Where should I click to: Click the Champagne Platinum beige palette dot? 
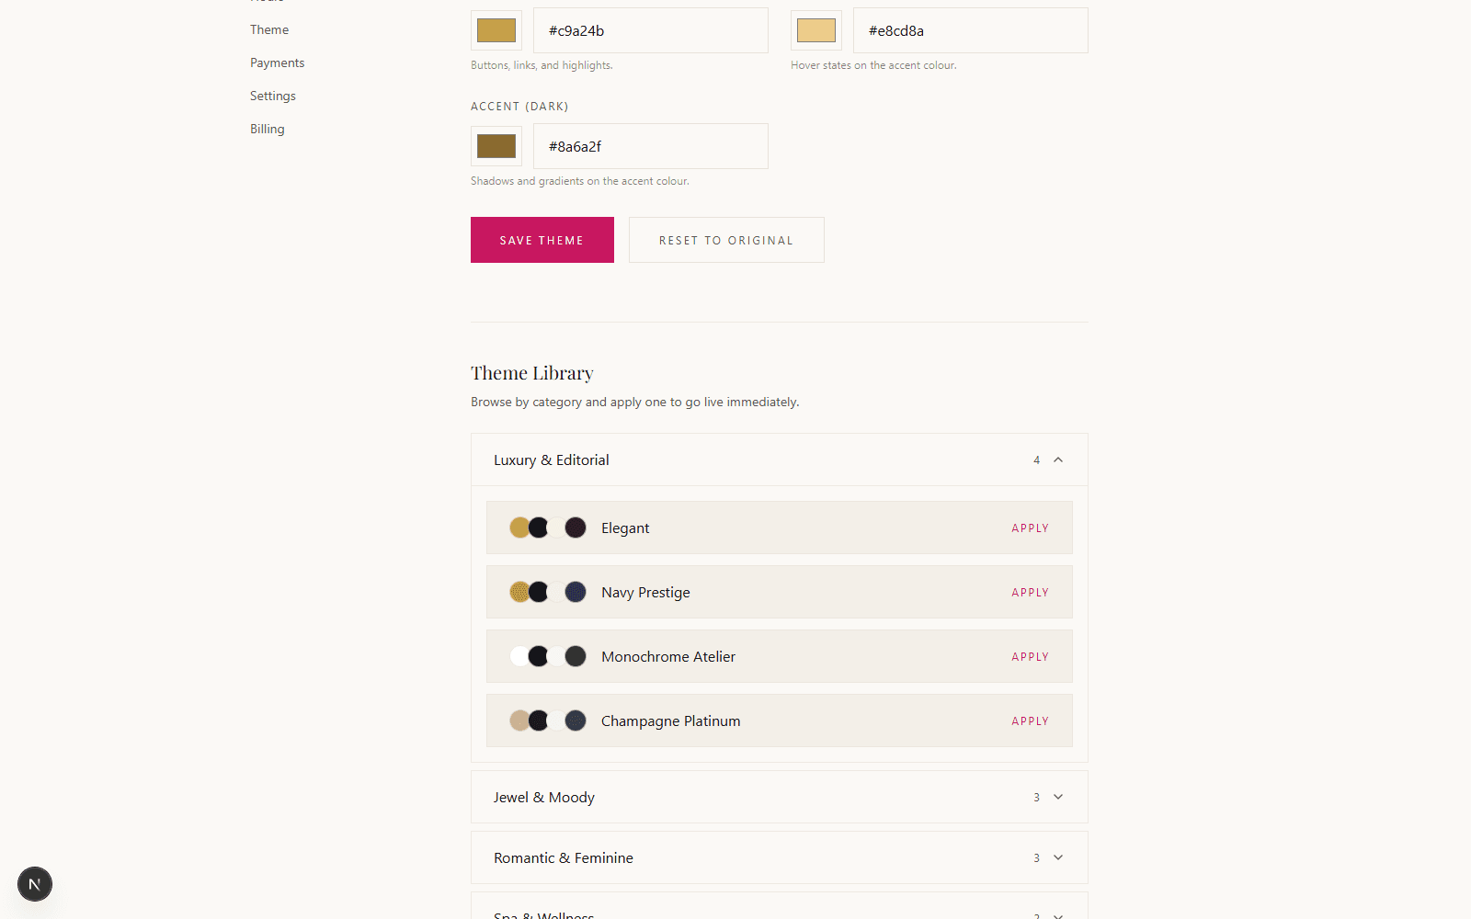click(x=519, y=720)
